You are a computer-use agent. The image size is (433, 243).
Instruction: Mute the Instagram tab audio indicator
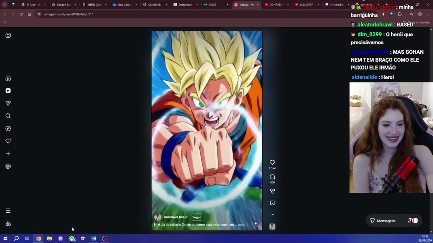[x=252, y=5]
